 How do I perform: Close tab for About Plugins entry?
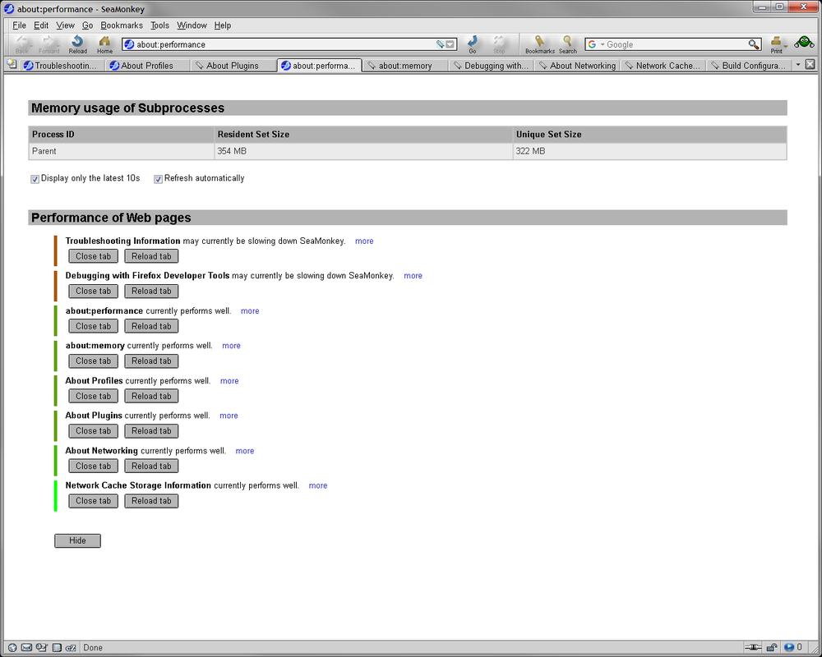pyautogui.click(x=94, y=430)
